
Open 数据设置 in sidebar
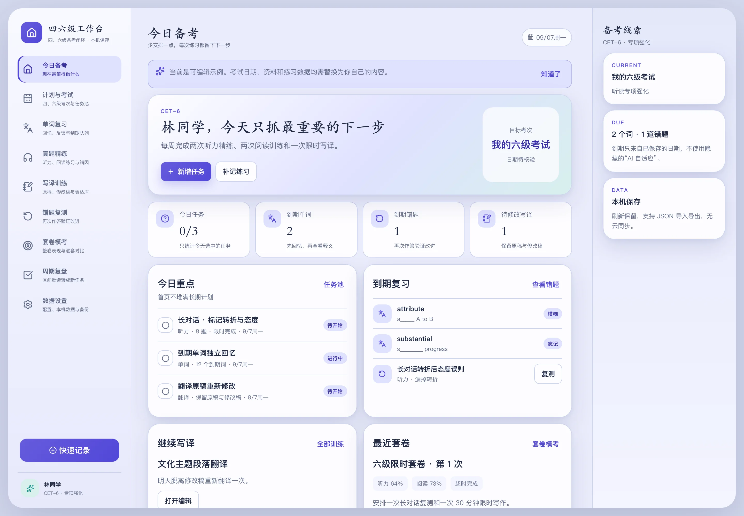pyautogui.click(x=69, y=304)
